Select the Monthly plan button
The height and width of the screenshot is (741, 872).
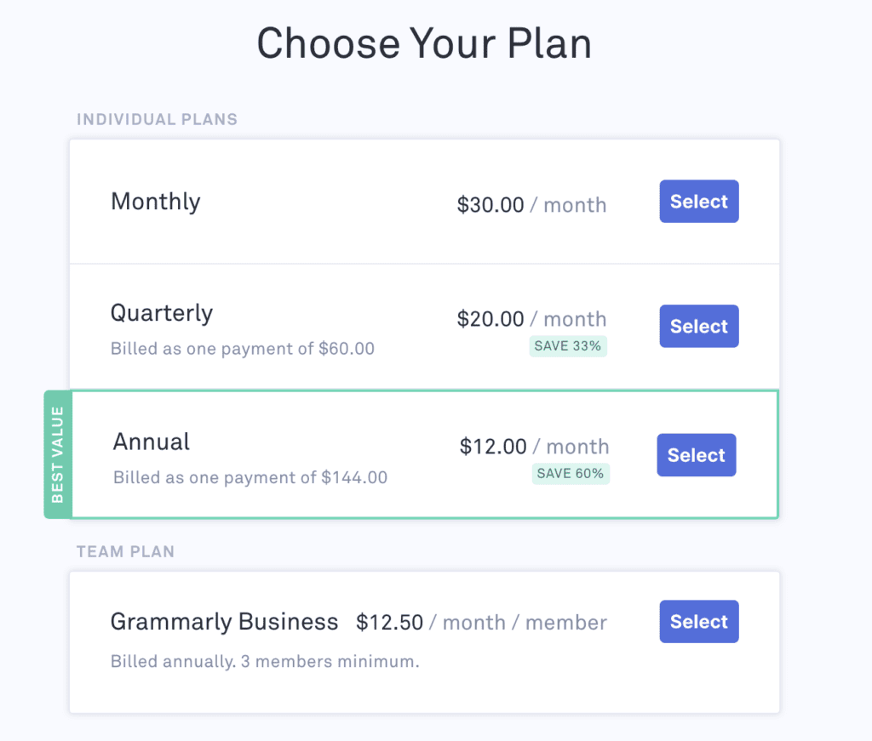(x=699, y=201)
